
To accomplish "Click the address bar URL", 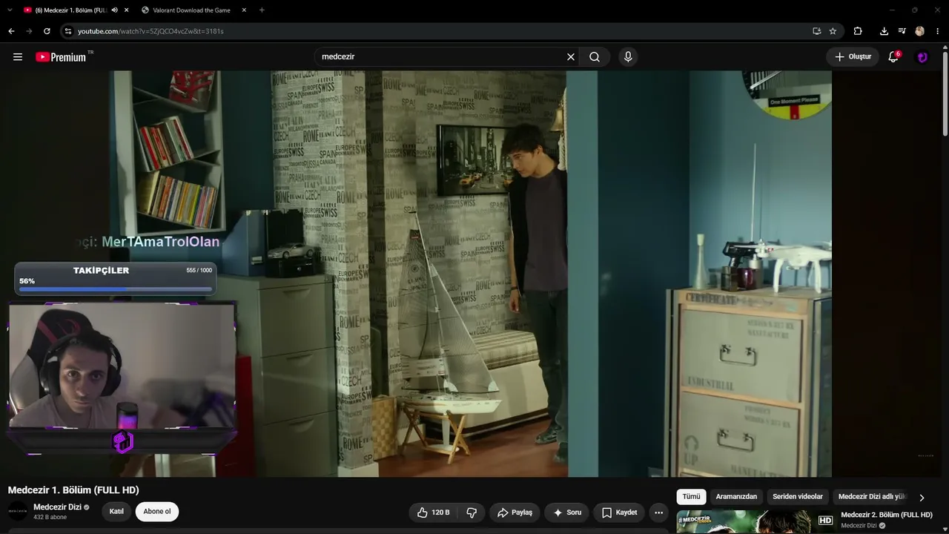I will coord(151,31).
